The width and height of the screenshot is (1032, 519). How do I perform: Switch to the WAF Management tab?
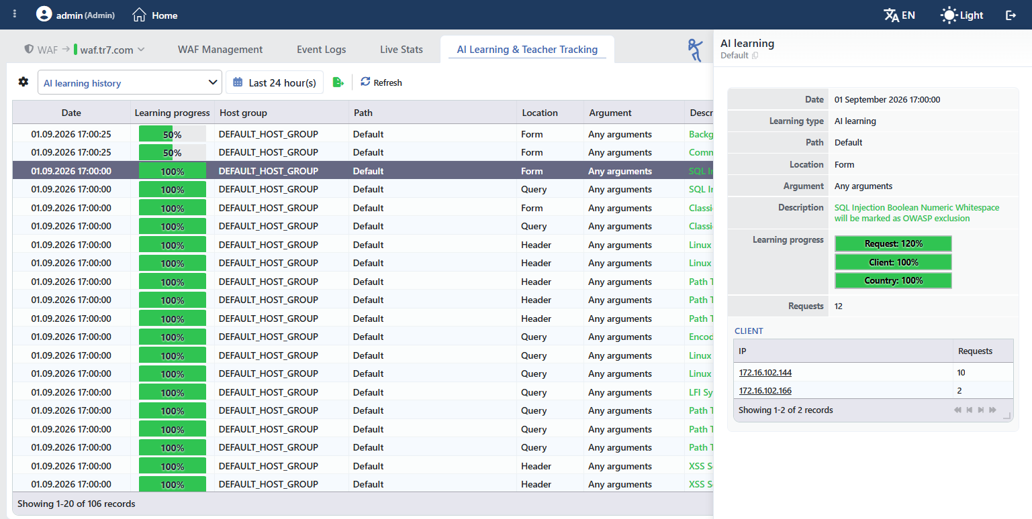220,50
